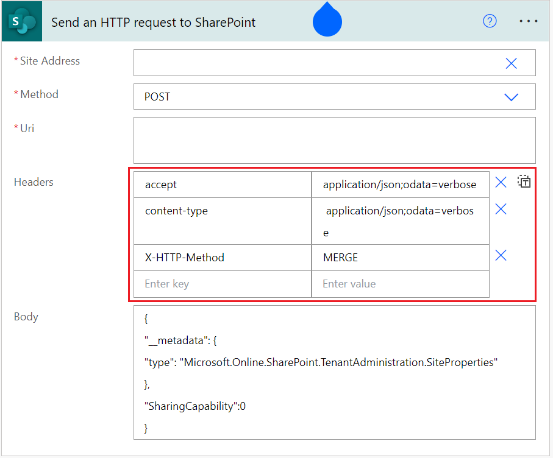Click the SharePoint connector icon
Screen dimensions: 553x458
(x=21, y=21)
